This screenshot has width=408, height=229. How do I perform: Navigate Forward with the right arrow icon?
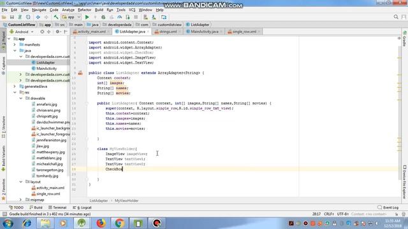click(x=46, y=17)
